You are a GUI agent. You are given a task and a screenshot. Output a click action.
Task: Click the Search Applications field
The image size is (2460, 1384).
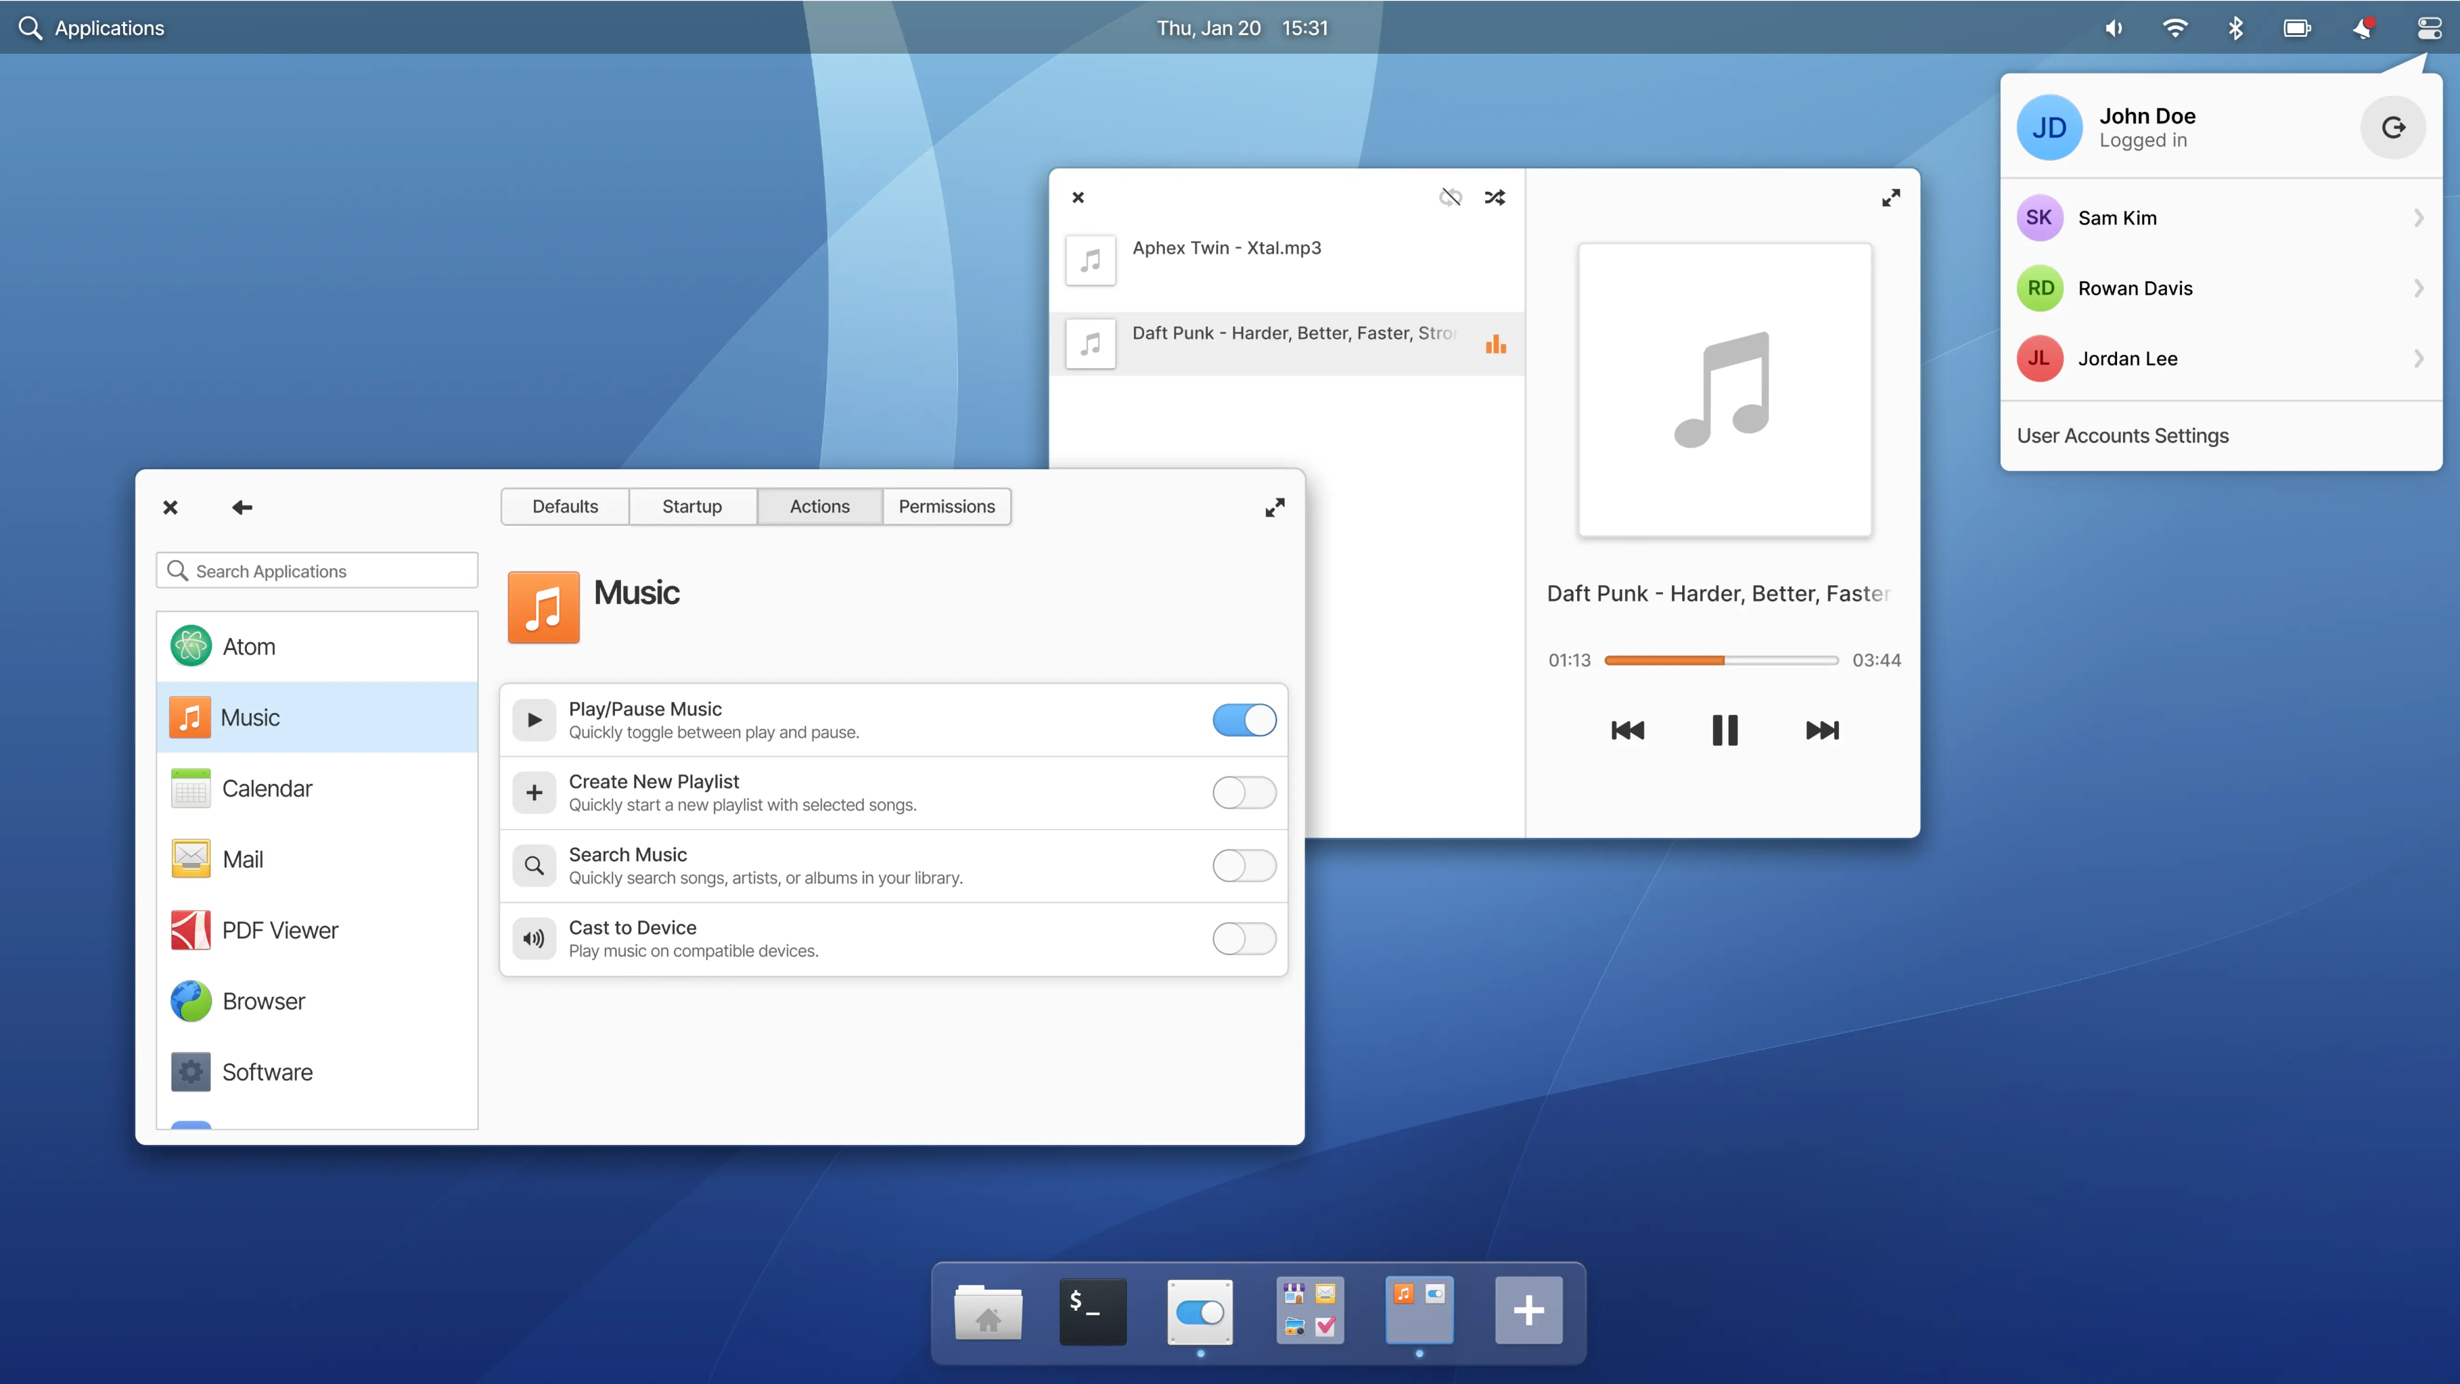click(316, 570)
